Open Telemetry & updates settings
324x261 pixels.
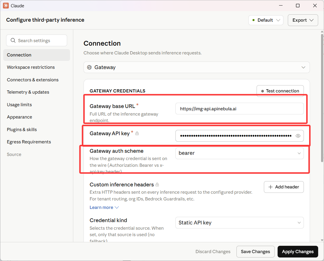pyautogui.click(x=28, y=92)
